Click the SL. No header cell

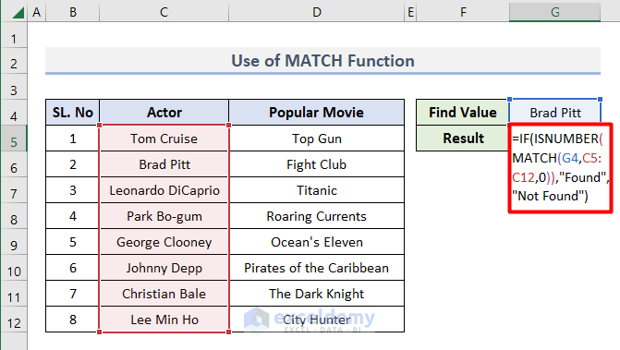[73, 113]
